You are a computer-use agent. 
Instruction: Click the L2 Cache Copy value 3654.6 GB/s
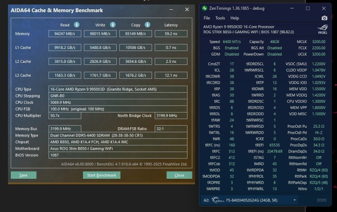click(136, 62)
